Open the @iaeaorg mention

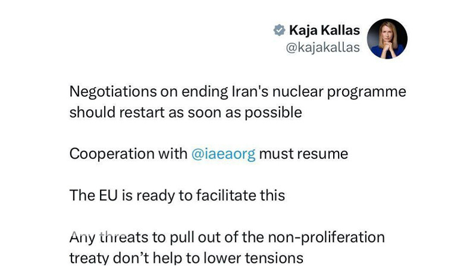click(224, 154)
